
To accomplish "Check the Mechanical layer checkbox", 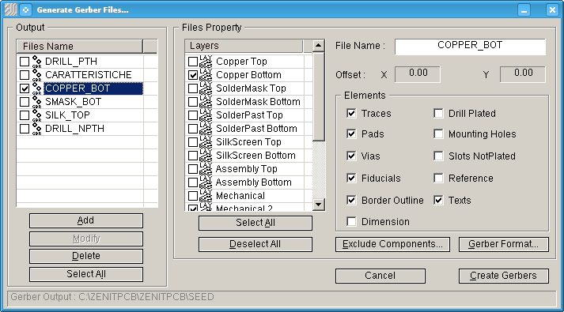I will click(x=193, y=196).
